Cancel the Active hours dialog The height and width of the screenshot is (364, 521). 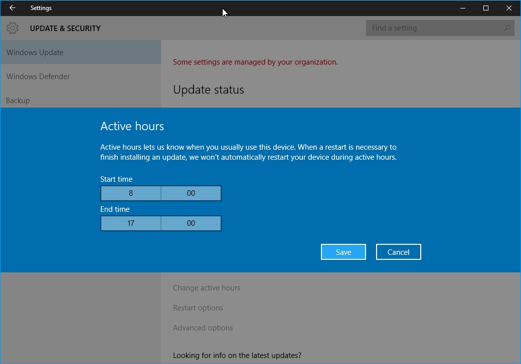point(398,252)
